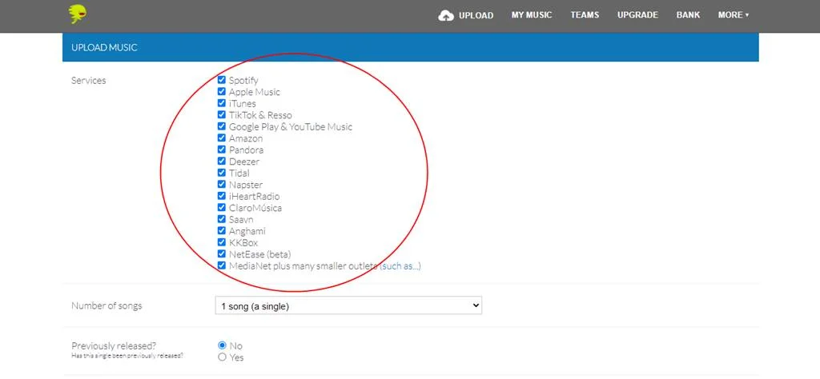Open the UPGRADE page
The width and height of the screenshot is (820, 379).
click(637, 15)
